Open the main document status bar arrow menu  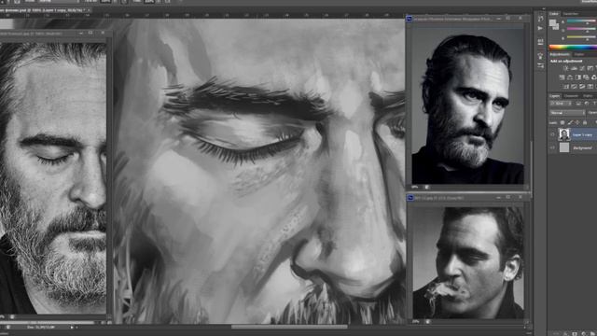[72, 327]
